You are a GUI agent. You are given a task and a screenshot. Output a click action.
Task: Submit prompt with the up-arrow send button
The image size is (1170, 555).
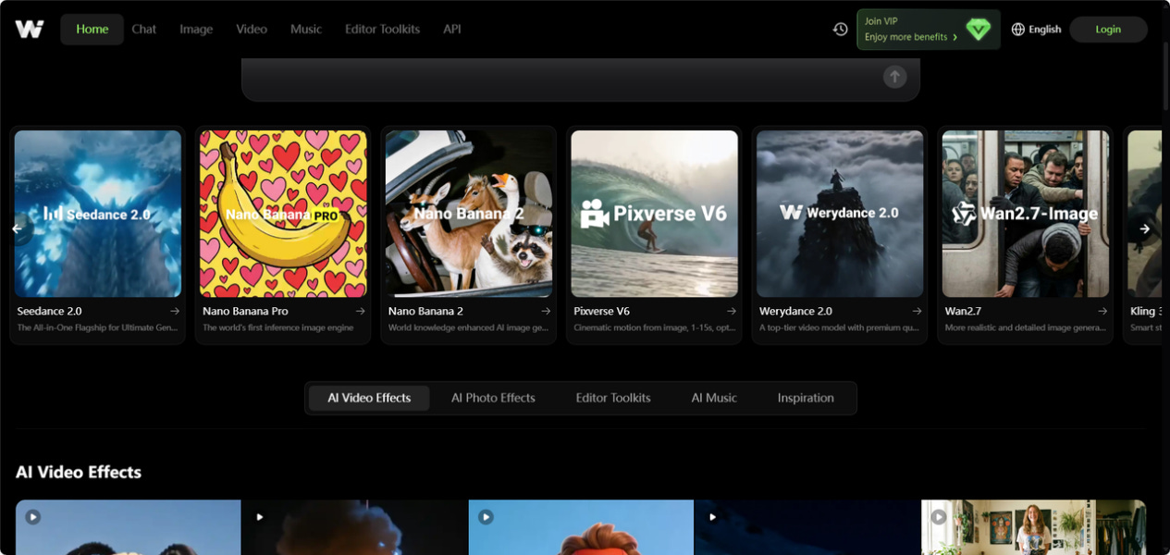[894, 77]
